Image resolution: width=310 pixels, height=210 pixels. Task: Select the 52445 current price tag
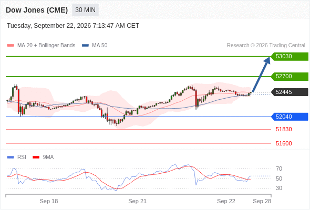[x=290, y=92]
